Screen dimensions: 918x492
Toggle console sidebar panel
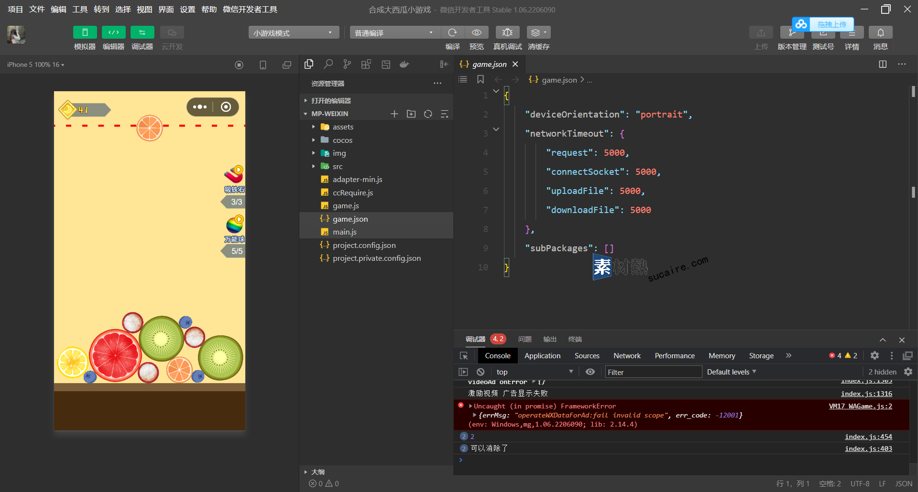[x=463, y=372]
